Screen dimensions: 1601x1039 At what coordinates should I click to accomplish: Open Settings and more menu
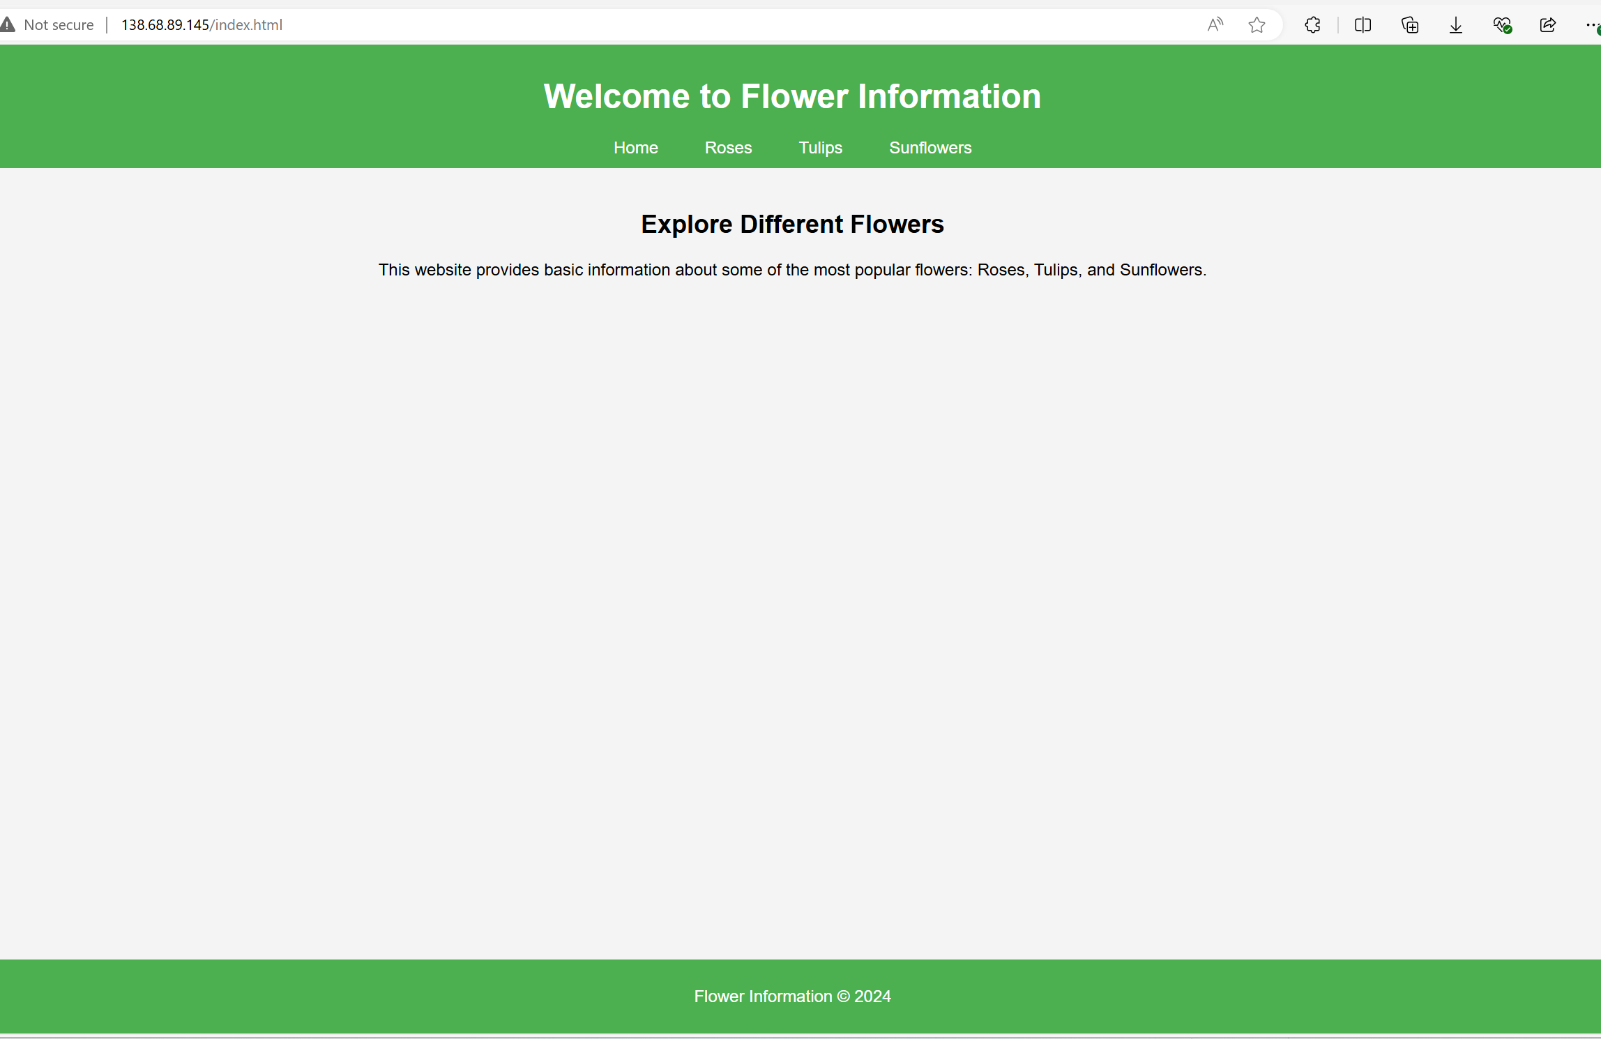click(1591, 25)
